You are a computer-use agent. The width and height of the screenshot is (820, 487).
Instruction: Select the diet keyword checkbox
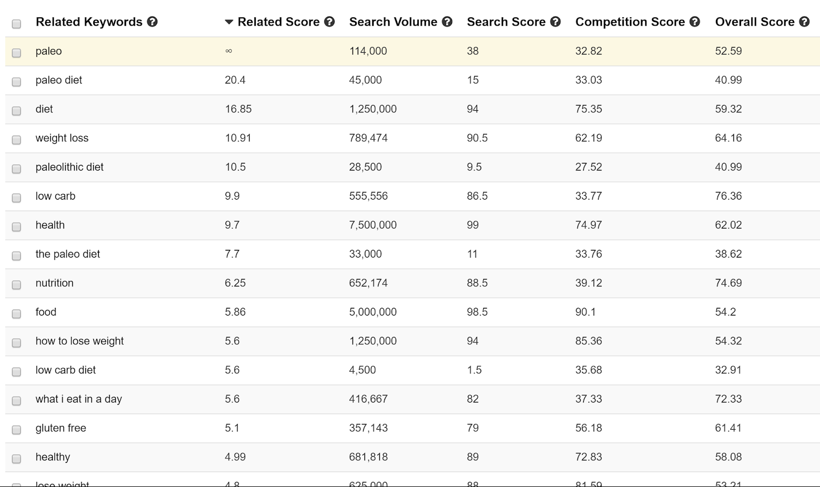tap(16, 111)
